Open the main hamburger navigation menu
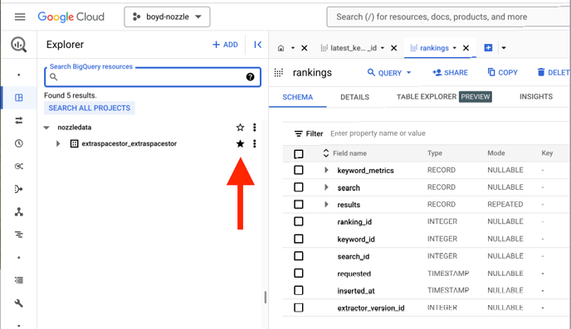The width and height of the screenshot is (571, 329). [20, 17]
